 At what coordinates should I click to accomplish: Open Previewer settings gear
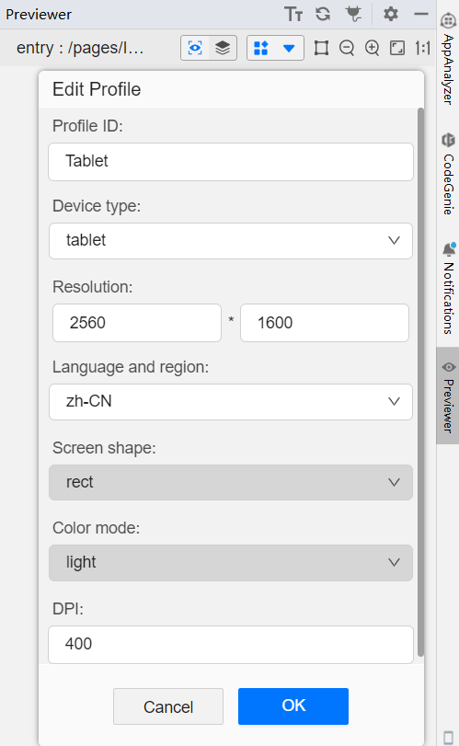coord(391,14)
